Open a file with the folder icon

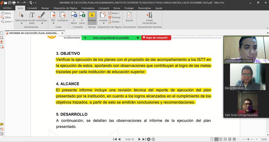pos(5,2)
